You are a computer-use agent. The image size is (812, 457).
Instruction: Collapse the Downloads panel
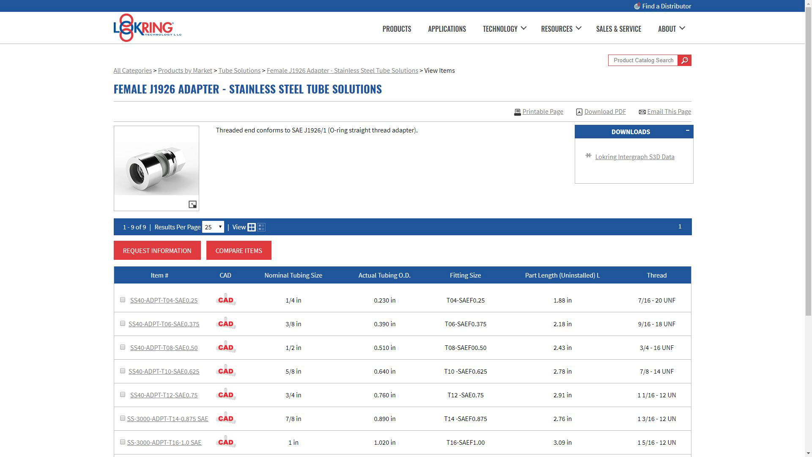687,130
